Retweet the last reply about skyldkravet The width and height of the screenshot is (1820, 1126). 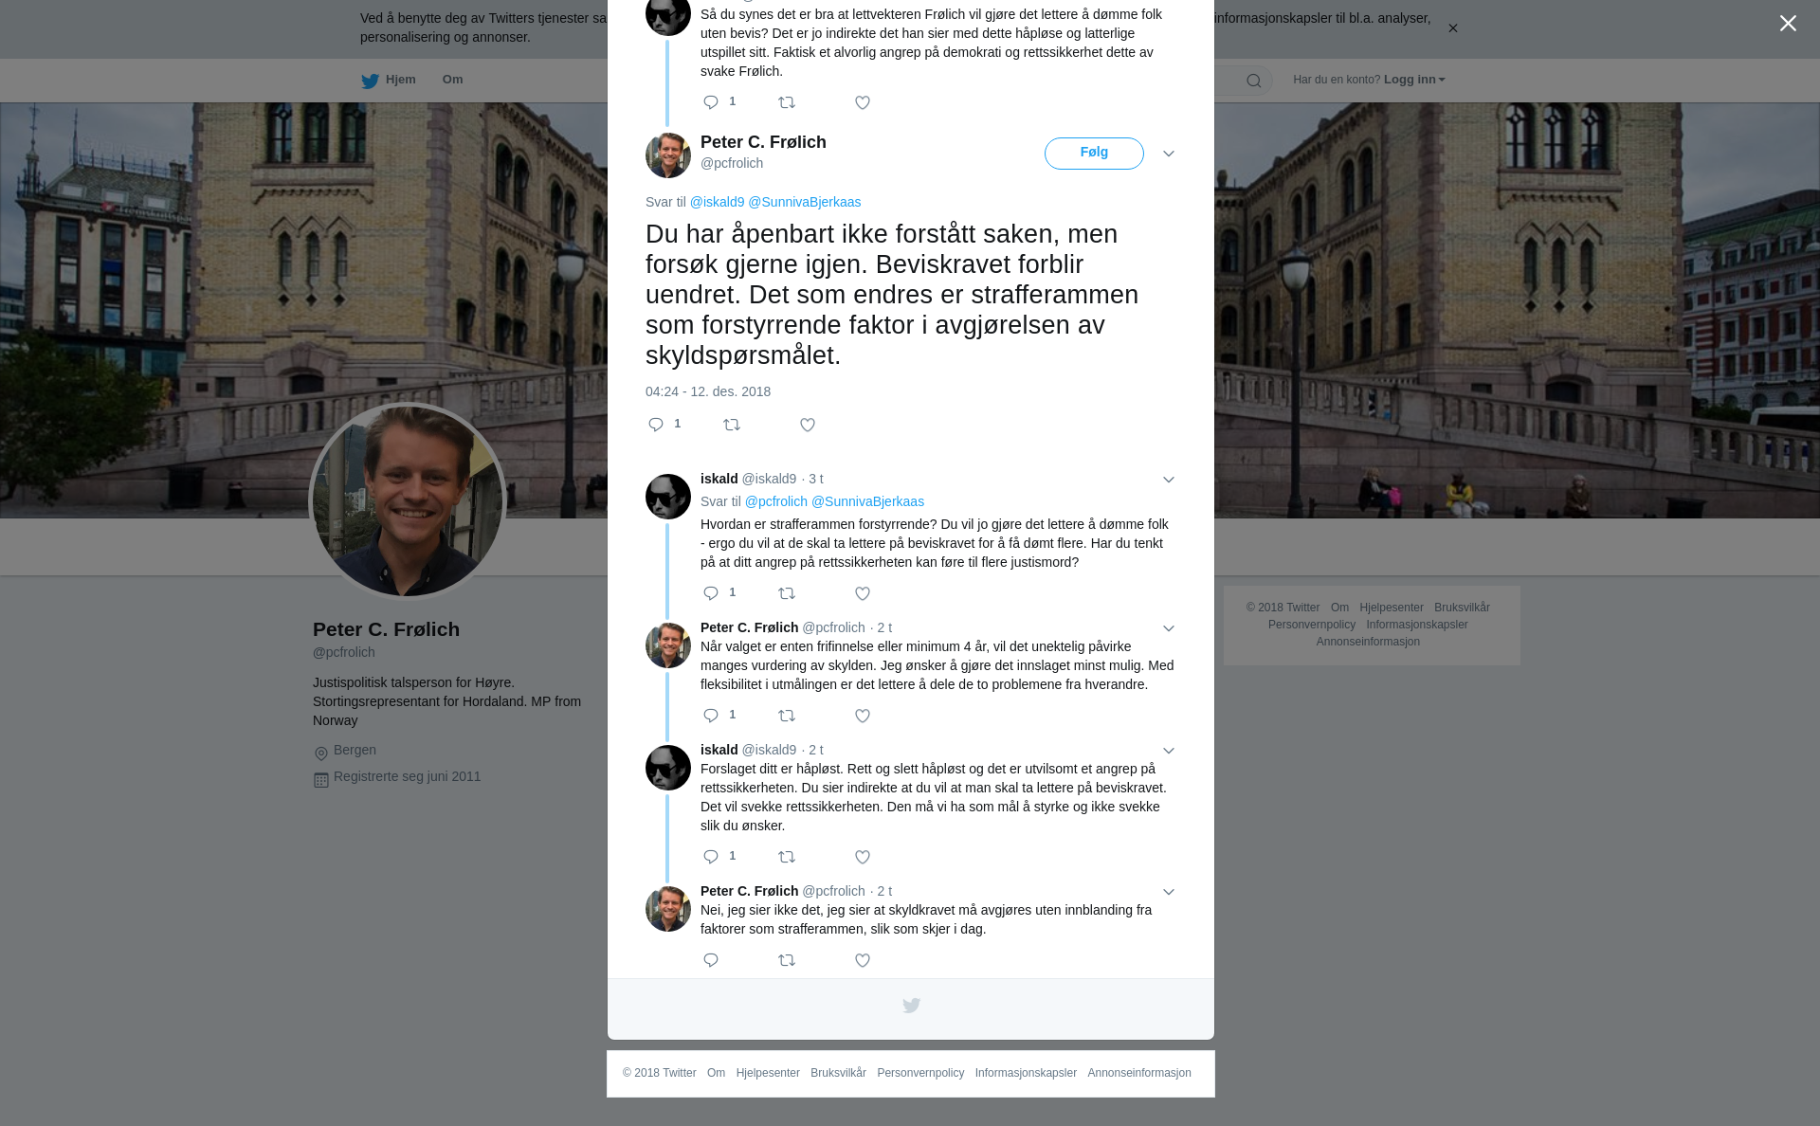click(787, 961)
